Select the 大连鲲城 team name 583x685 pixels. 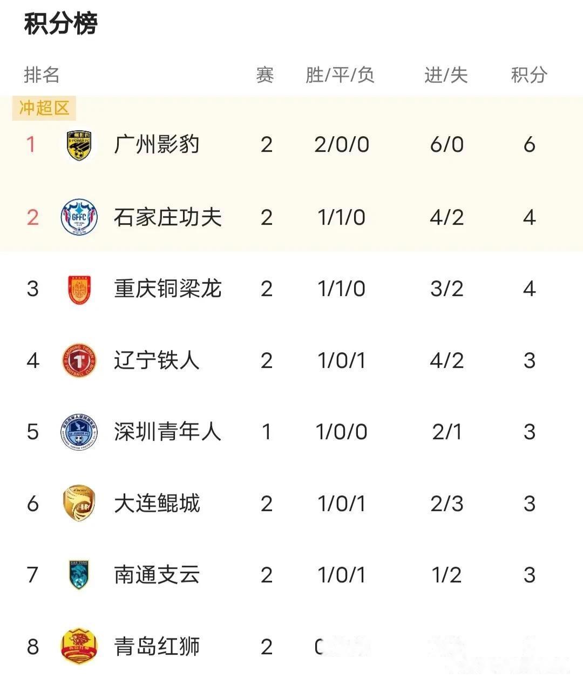pyautogui.click(x=157, y=503)
